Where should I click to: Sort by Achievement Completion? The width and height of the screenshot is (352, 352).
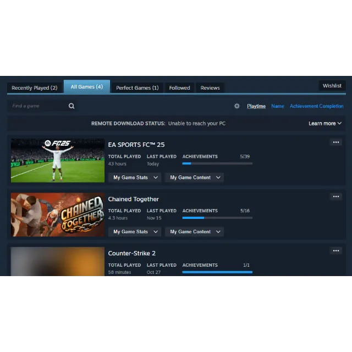pos(316,106)
